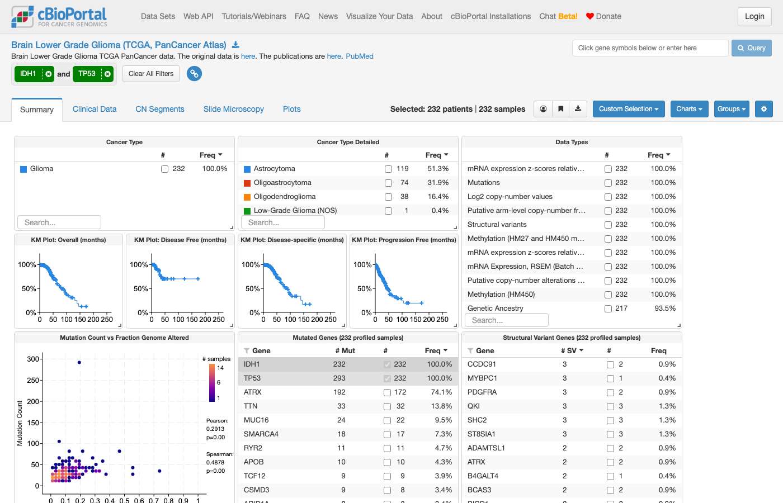This screenshot has width=783, height=503.
Task: Check the TTN gene checkbox
Action: click(387, 406)
